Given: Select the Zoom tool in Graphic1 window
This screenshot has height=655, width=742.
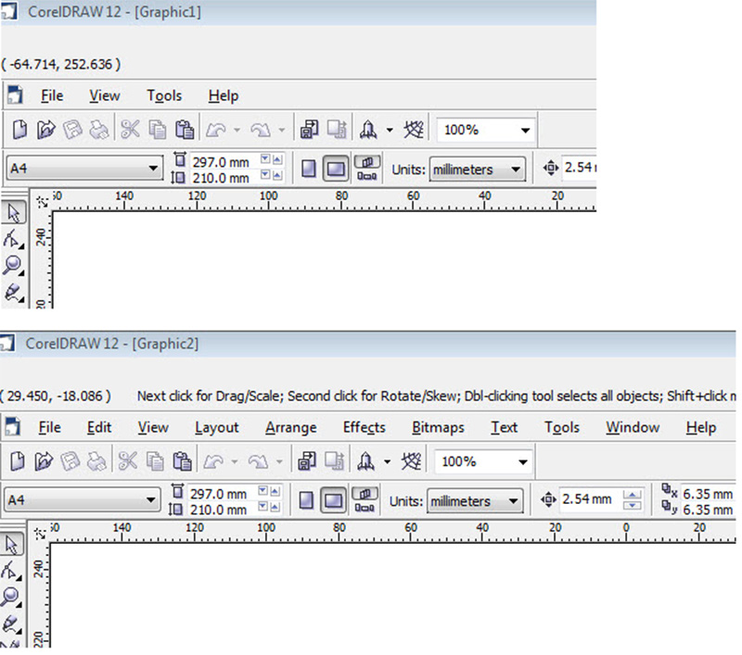Looking at the screenshot, I should pyautogui.click(x=13, y=265).
